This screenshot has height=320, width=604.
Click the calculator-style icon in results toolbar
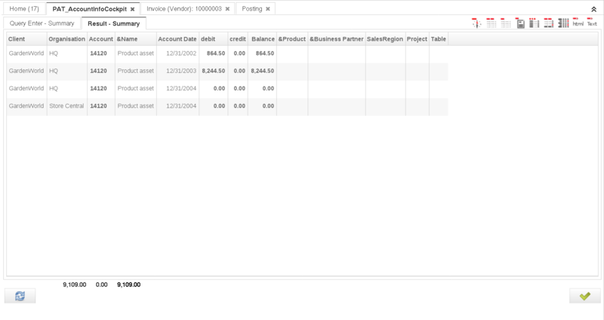pyautogui.click(x=520, y=23)
